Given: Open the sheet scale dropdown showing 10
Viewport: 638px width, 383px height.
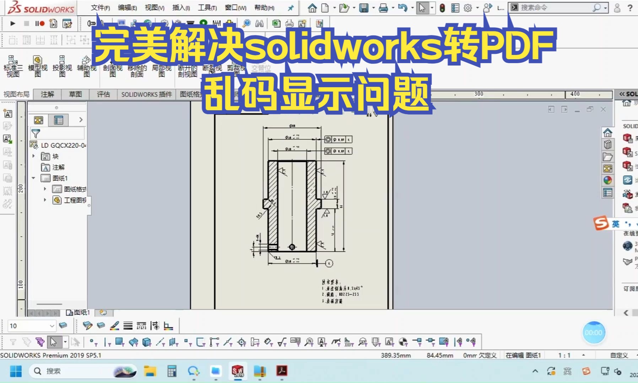Looking at the screenshot, I should click(52, 326).
